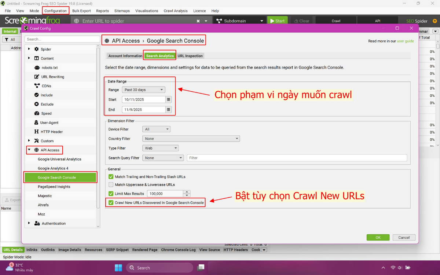Open the Configuration menu
This screenshot has width=440, height=275.
point(55,11)
